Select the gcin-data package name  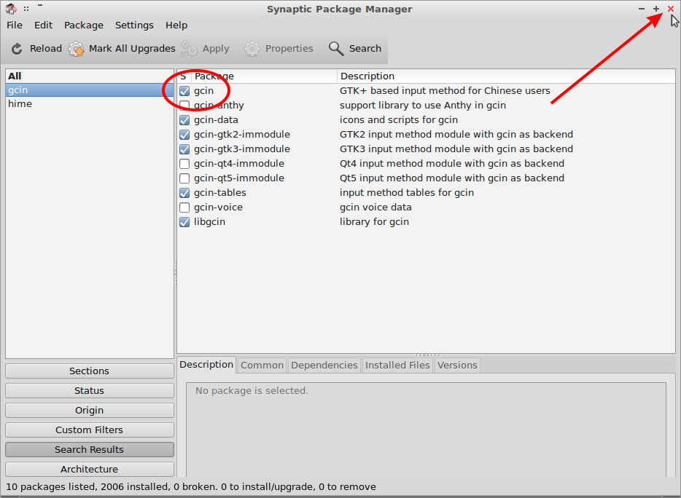coord(216,119)
